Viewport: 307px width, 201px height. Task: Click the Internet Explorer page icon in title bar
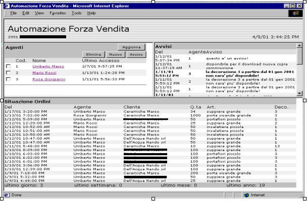(7, 6)
